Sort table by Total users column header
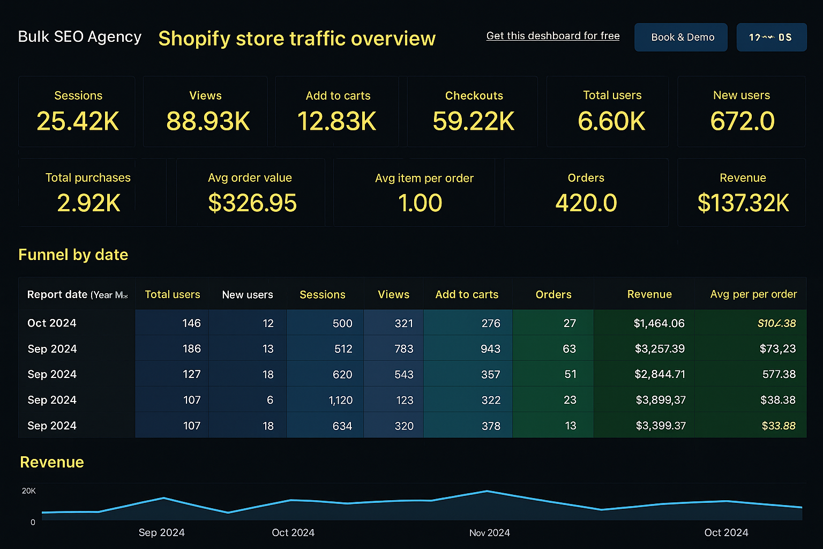Viewport: 823px width, 549px height. [x=173, y=294]
